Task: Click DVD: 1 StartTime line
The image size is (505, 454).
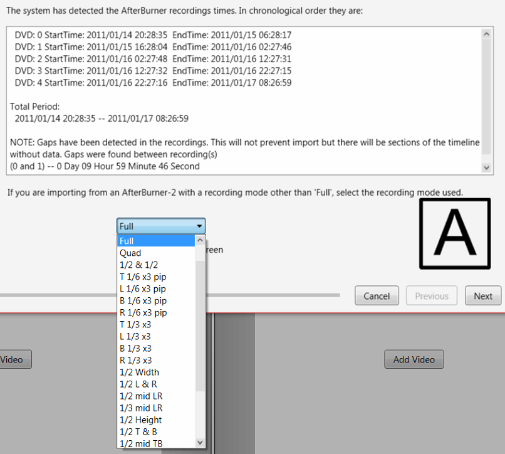Action: [x=153, y=47]
